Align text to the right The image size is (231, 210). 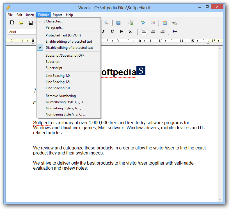(163, 31)
